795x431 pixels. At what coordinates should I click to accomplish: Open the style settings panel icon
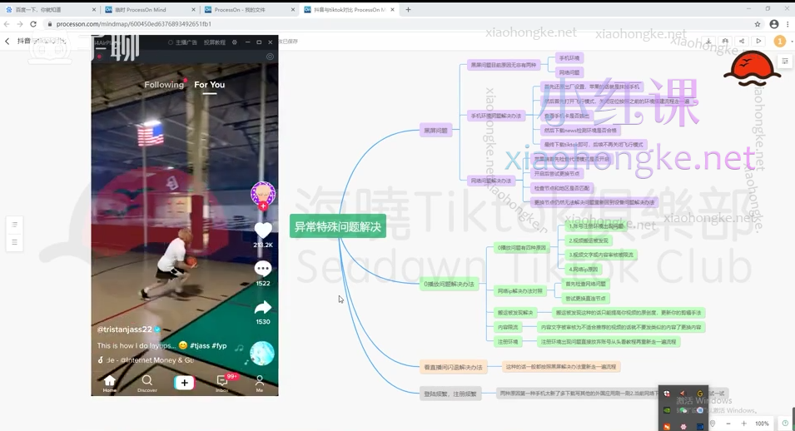tap(785, 61)
